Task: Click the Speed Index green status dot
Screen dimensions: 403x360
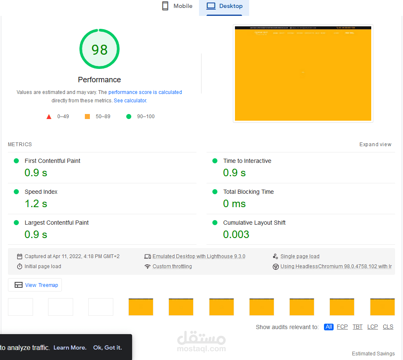Action: click(x=16, y=192)
